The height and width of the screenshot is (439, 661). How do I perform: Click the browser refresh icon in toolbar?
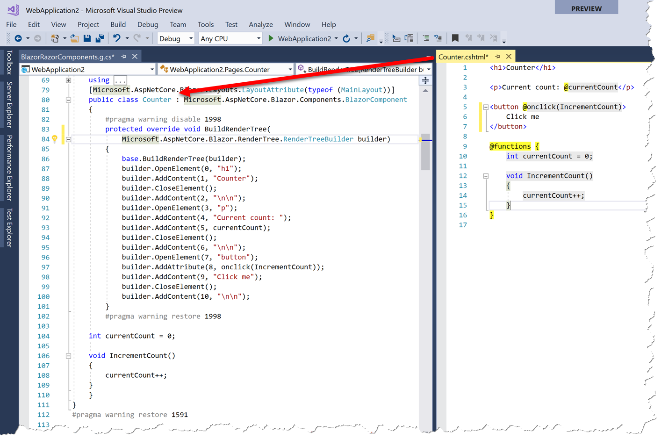(346, 38)
